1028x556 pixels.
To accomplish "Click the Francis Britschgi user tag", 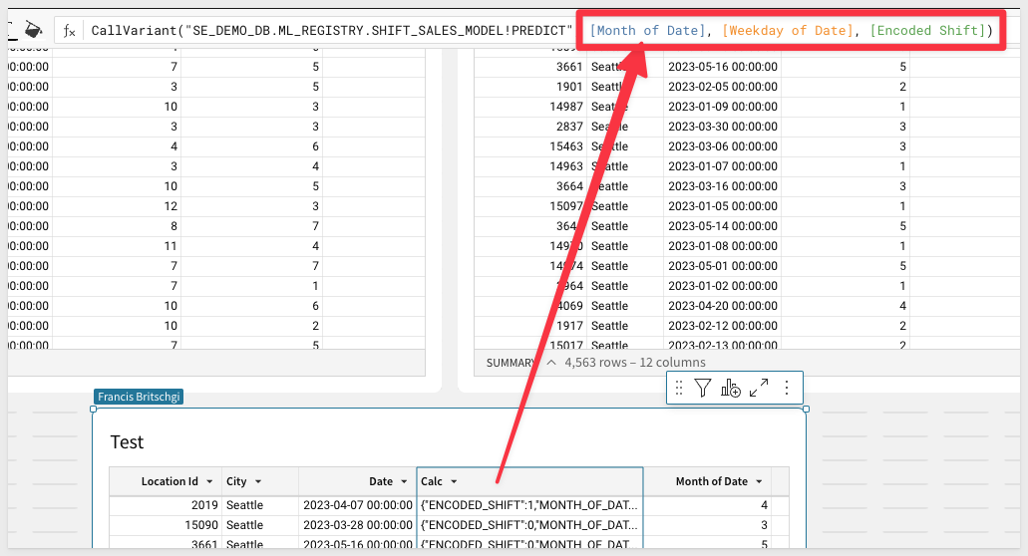I will 139,397.
